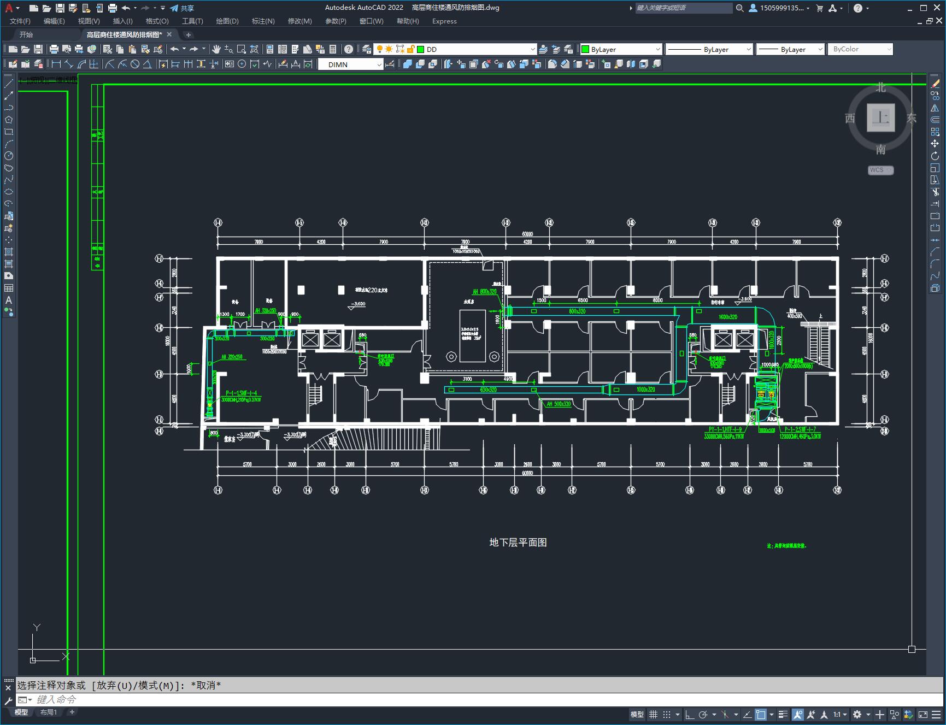
Task: Open the Help question mark in Standard toolbar
Action: pos(349,49)
